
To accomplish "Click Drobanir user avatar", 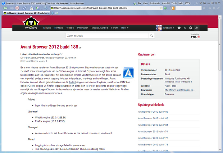I will click(x=159, y=28).
